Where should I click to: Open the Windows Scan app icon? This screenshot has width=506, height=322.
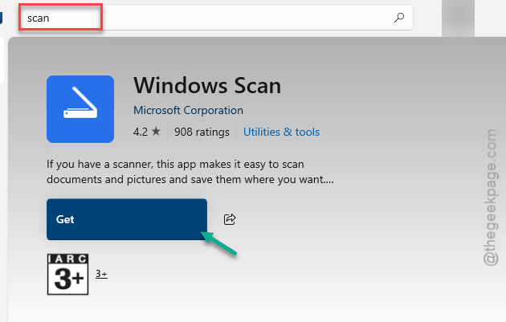80,109
